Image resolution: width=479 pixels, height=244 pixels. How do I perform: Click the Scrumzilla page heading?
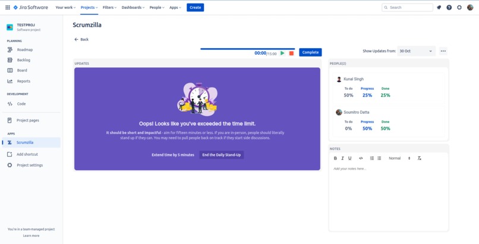[x=87, y=25]
